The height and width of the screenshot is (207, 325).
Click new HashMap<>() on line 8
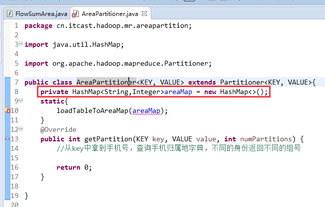[x=236, y=92]
